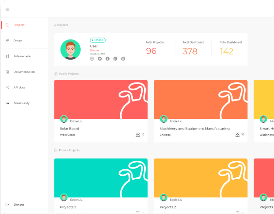Click the API docs share icon
The width and height of the screenshot is (274, 214).
[7, 87]
